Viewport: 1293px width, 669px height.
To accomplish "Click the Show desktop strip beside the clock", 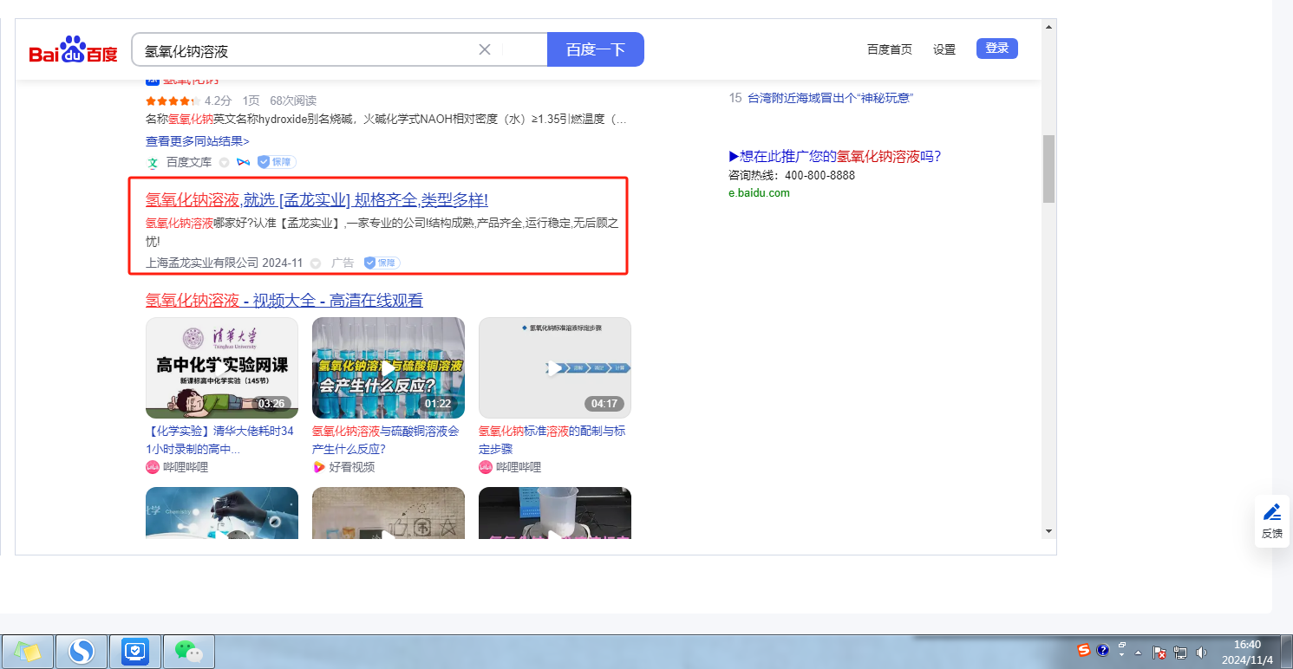I will click(1286, 651).
